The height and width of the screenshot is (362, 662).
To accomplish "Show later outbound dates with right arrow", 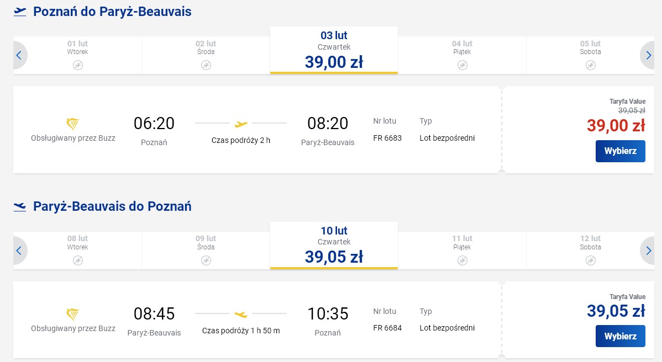I will (648, 55).
